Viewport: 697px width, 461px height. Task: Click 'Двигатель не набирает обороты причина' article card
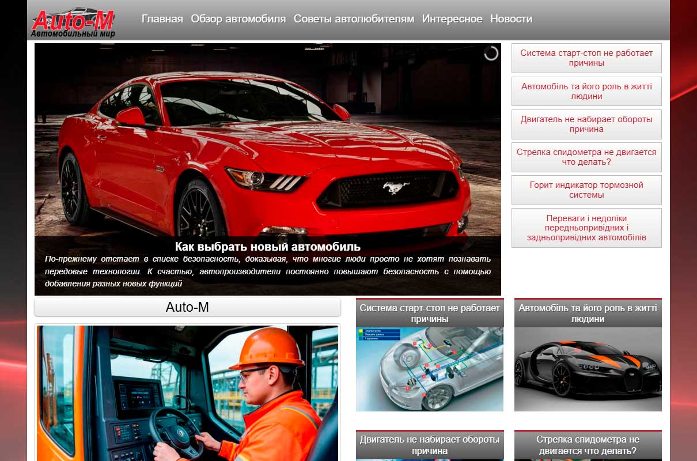[x=429, y=444]
